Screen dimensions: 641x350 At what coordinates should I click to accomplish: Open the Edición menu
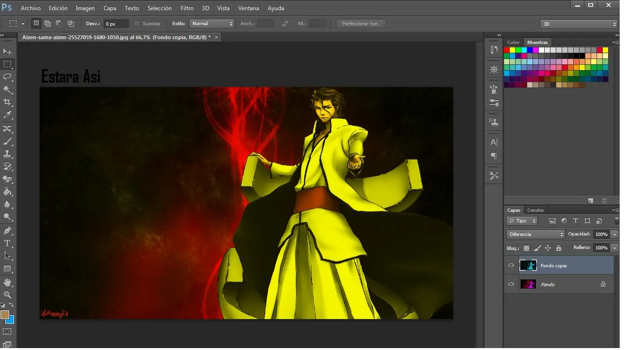(x=58, y=8)
